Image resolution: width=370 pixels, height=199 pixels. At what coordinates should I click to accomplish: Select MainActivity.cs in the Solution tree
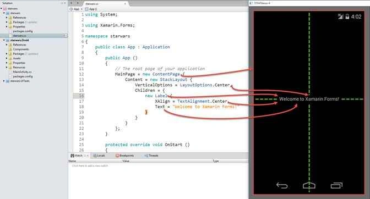pos(23,72)
